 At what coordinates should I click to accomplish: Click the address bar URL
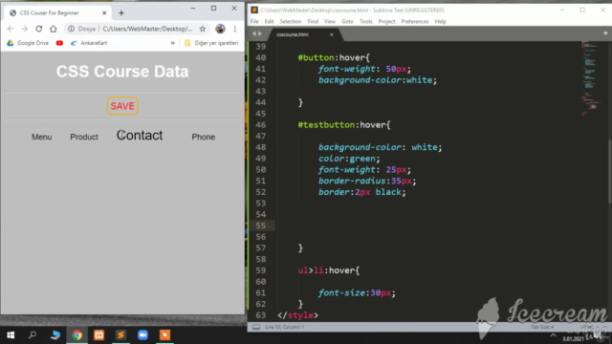point(147,29)
